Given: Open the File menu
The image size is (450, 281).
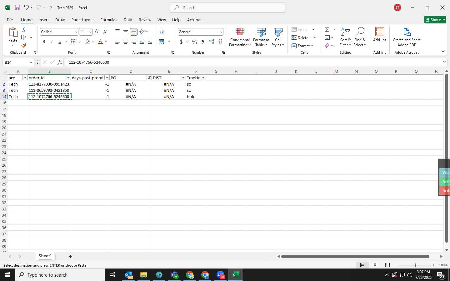Looking at the screenshot, I should [10, 20].
